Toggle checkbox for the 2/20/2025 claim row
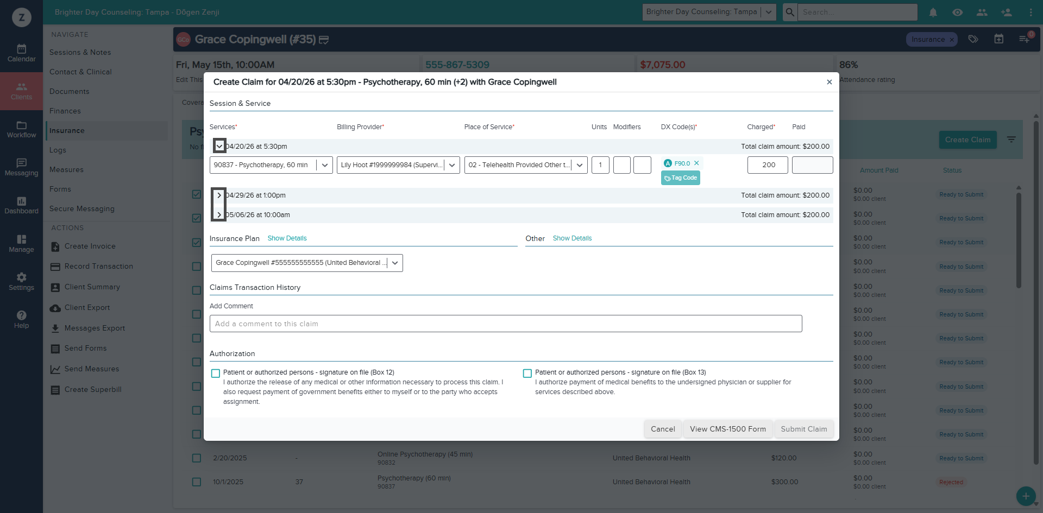 [197, 458]
